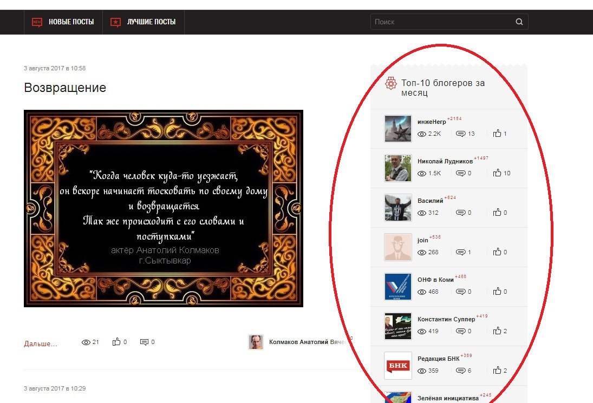The image size is (593, 403).
Task: Open the ornate quote post image
Action: [x=163, y=208]
